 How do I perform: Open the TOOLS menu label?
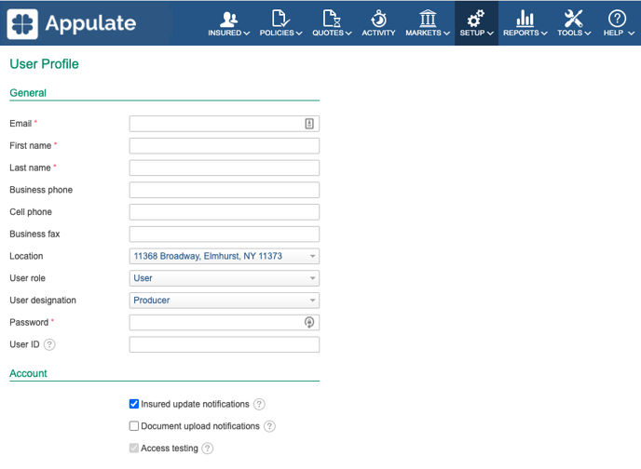point(570,33)
